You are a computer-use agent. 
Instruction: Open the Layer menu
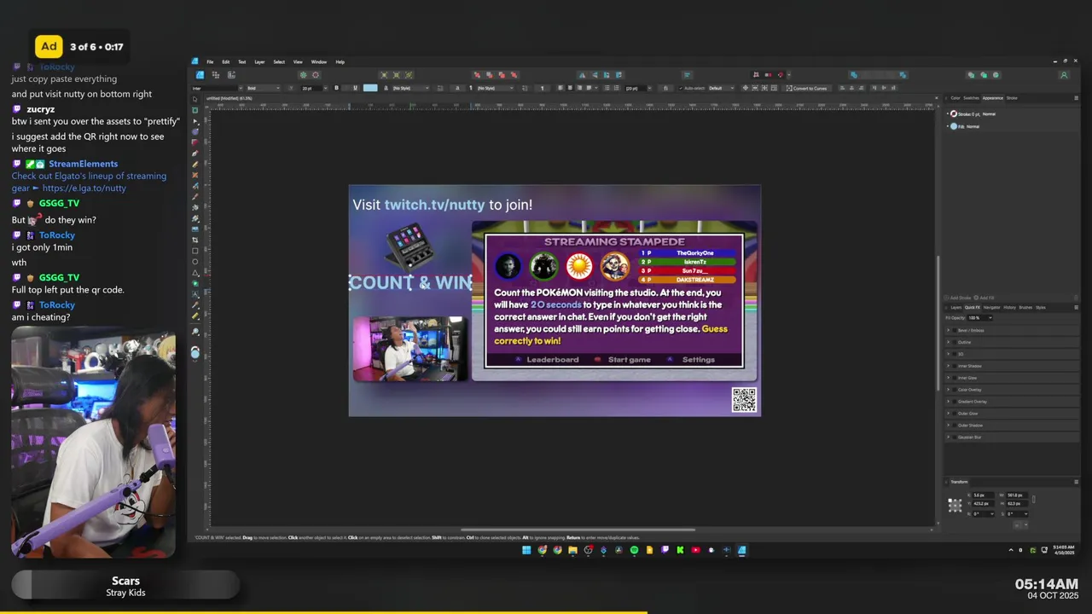coord(259,61)
